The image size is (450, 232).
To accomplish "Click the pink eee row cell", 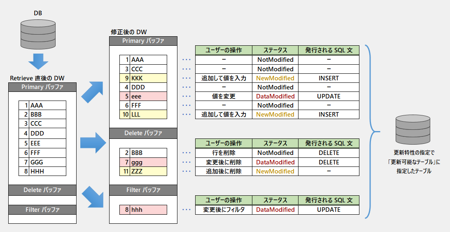I will pyautogui.click(x=149, y=96).
